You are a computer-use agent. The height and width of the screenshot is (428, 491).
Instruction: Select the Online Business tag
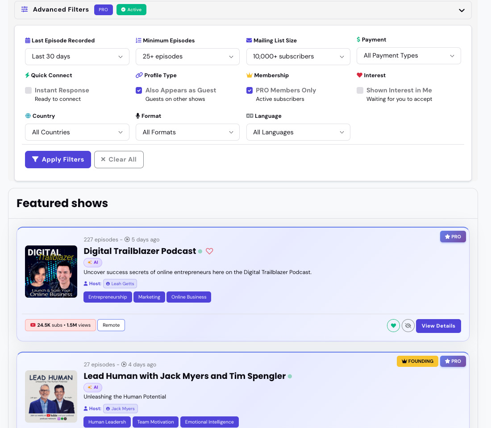189,297
